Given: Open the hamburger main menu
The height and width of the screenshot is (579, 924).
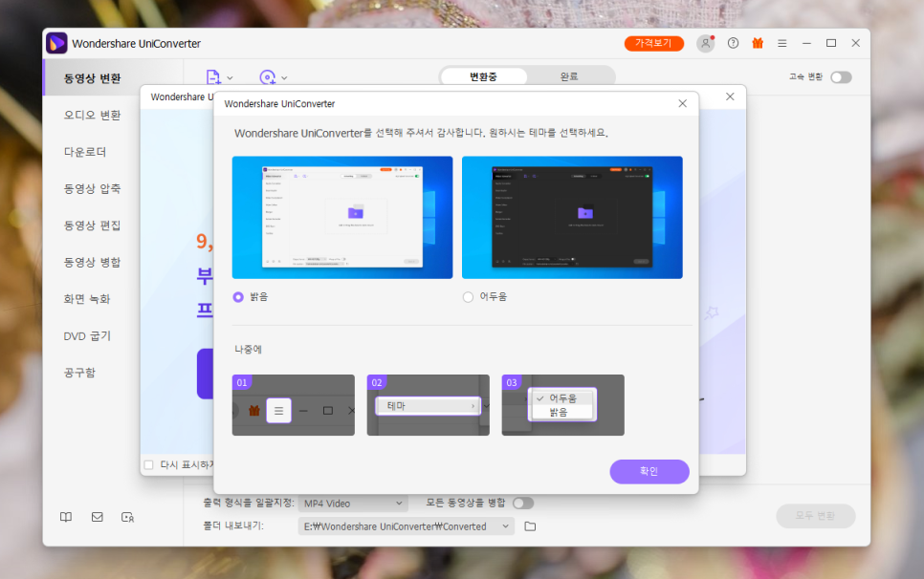Looking at the screenshot, I should (782, 43).
